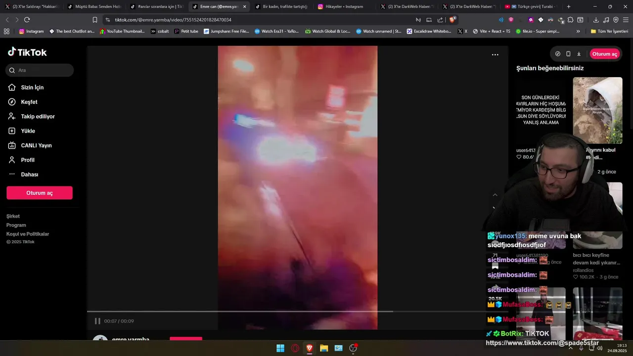
Task: Open the cat in concrete pipe recommended thumbnail
Action: 597,110
